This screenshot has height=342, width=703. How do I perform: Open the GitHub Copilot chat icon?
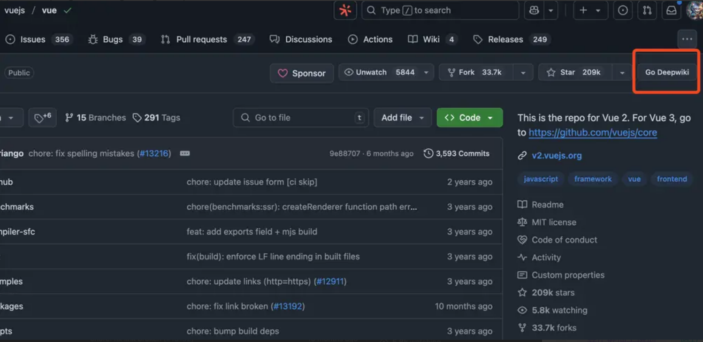(x=534, y=10)
